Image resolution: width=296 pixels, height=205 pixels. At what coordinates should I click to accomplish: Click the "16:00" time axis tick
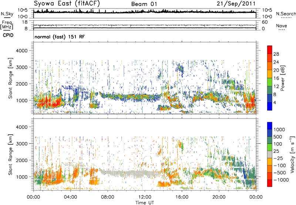click(x=182, y=197)
